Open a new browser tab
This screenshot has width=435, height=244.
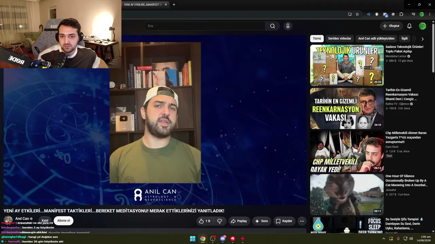[174, 5]
